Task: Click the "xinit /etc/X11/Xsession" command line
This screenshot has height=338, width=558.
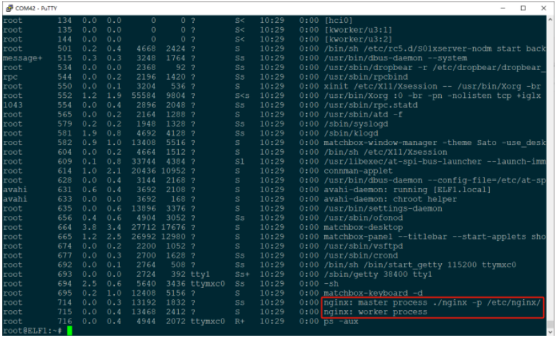Action: point(432,86)
